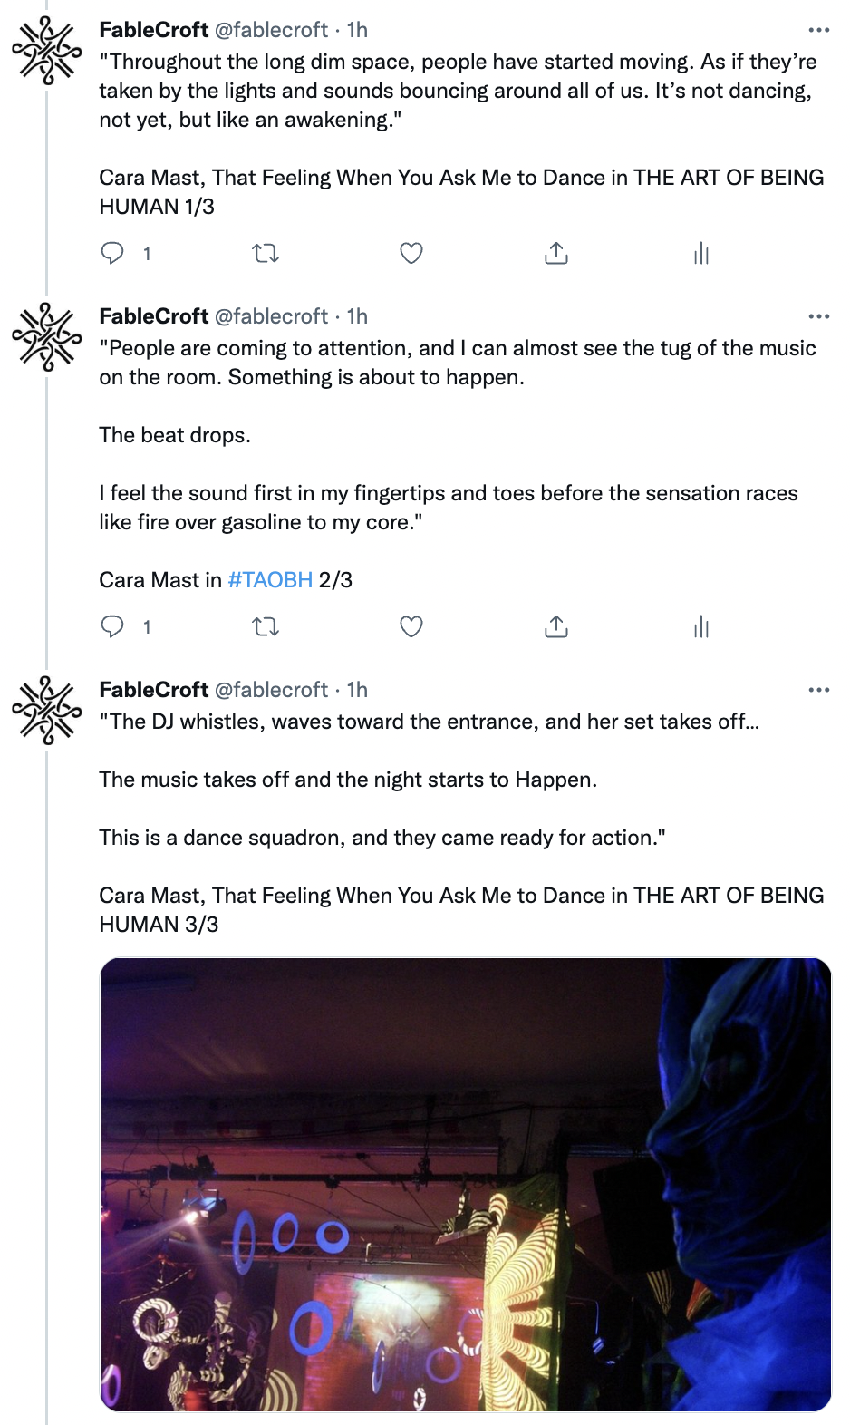Open the dance club photo
850x1425 pixels.
[465, 1184]
